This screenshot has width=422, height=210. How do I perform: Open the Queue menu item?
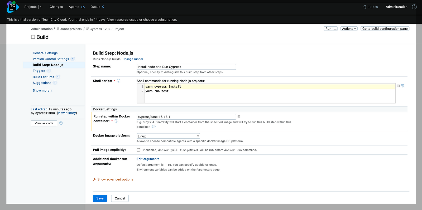(97, 7)
